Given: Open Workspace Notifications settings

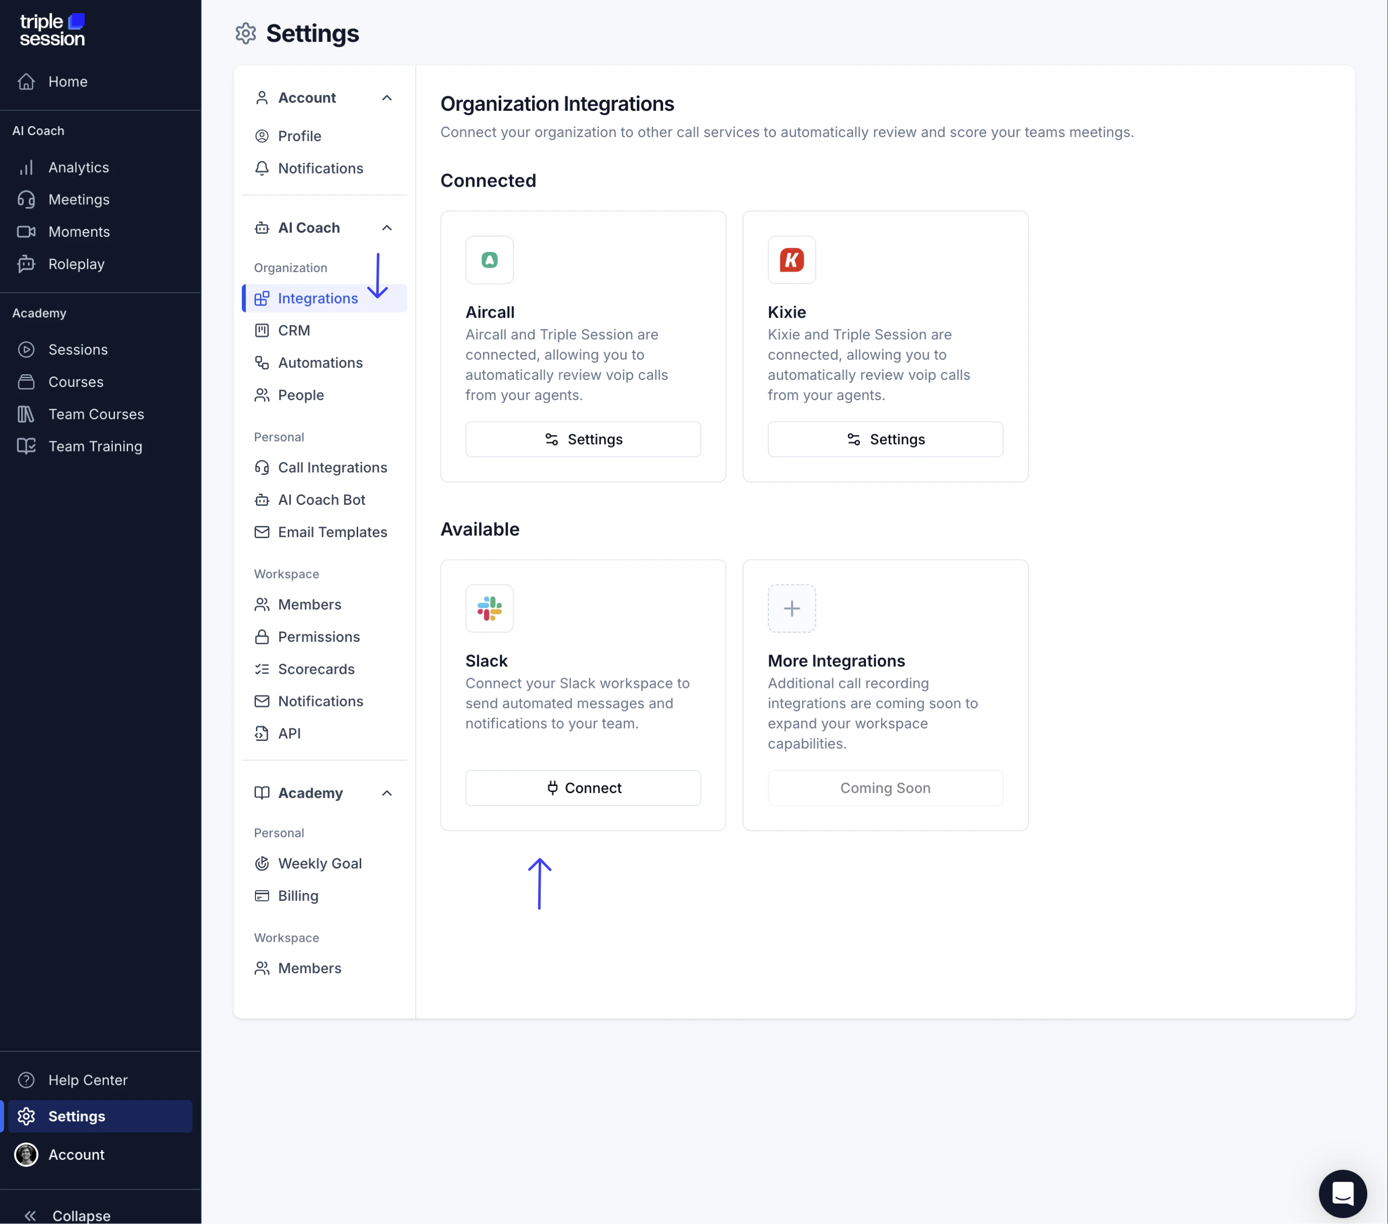Looking at the screenshot, I should coord(325,702).
